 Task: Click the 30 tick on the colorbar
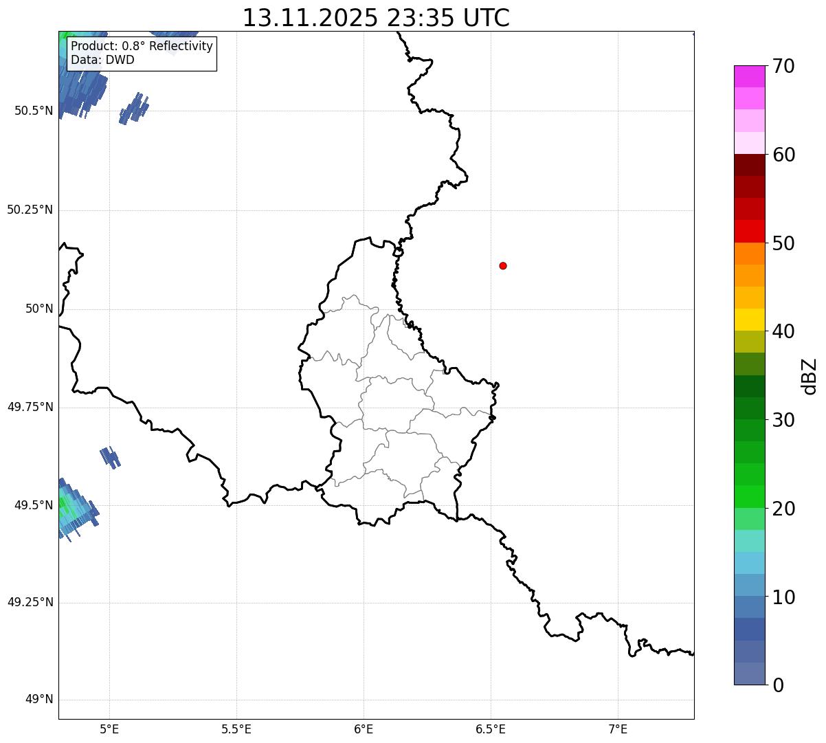[783, 420]
